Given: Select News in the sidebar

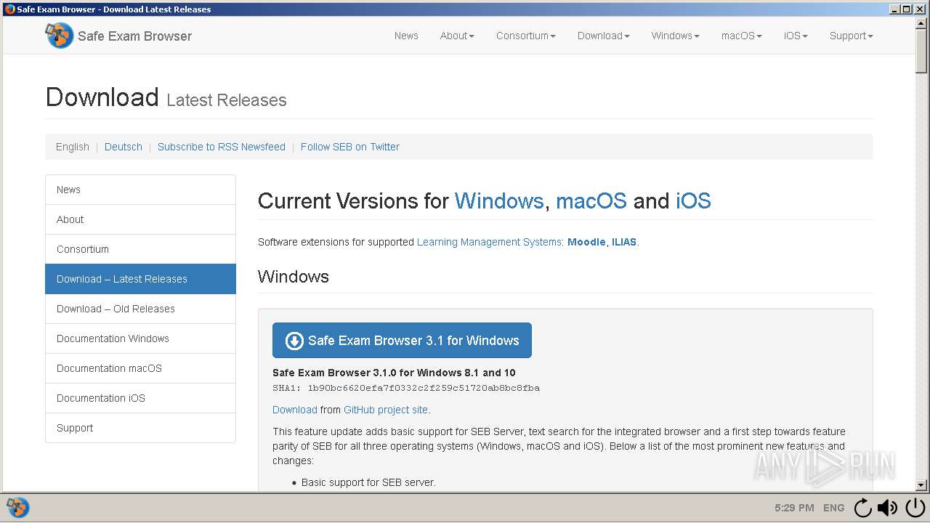Looking at the screenshot, I should 140,190.
